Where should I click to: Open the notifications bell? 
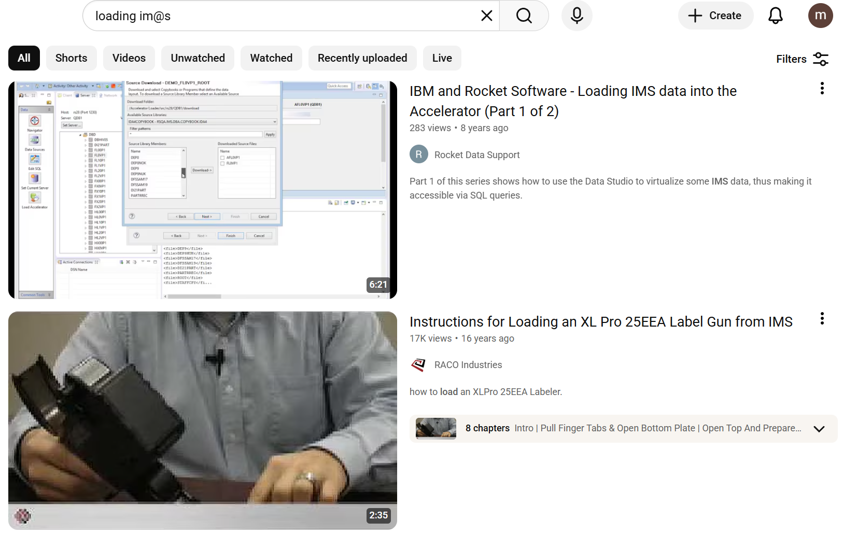pyautogui.click(x=775, y=16)
